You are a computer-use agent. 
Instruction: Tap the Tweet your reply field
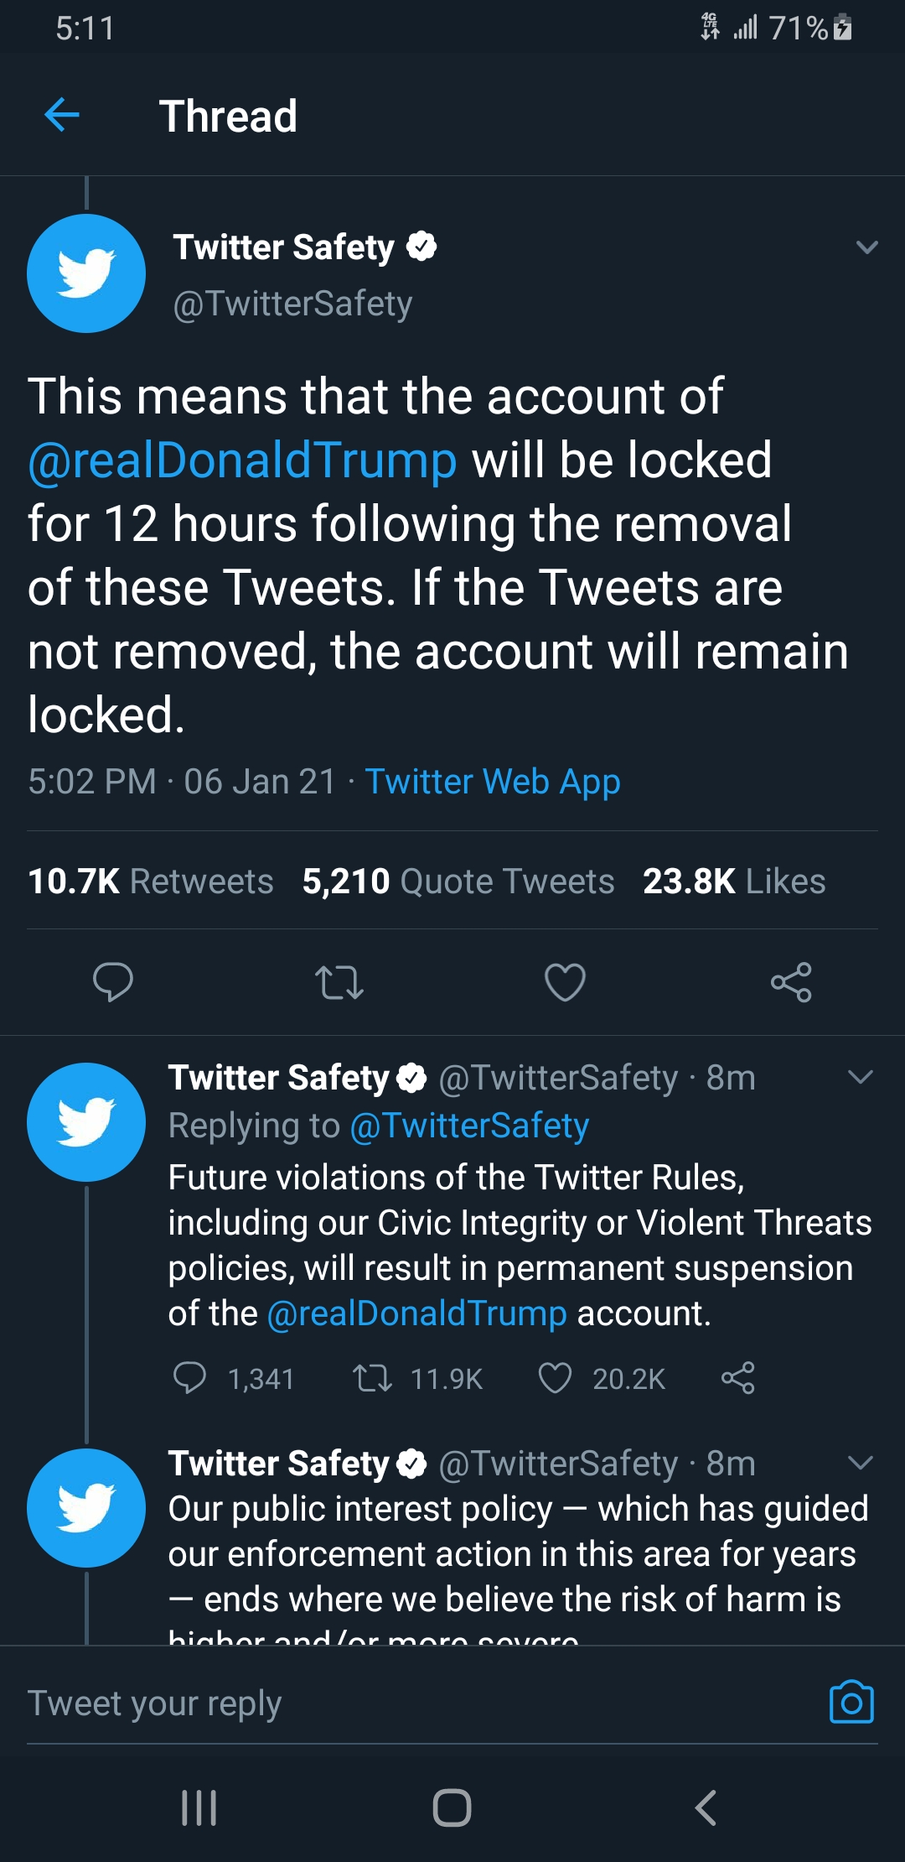pos(419,1703)
